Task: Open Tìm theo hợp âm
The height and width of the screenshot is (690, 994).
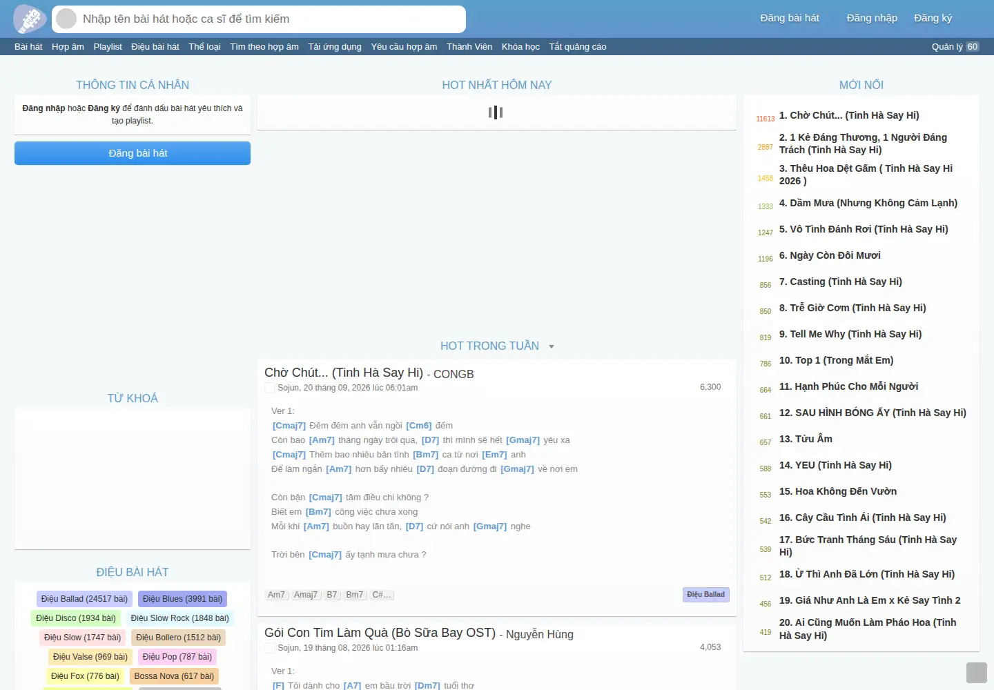Action: click(x=264, y=47)
